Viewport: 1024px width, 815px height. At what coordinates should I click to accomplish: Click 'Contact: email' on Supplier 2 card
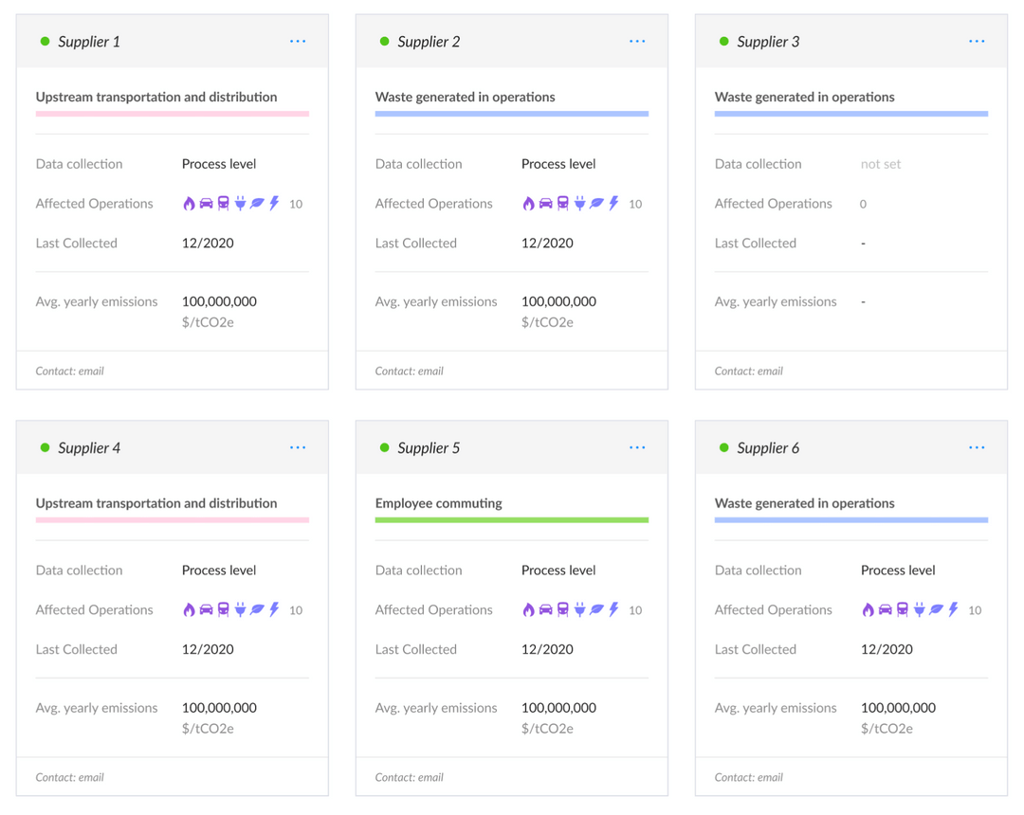coord(410,371)
